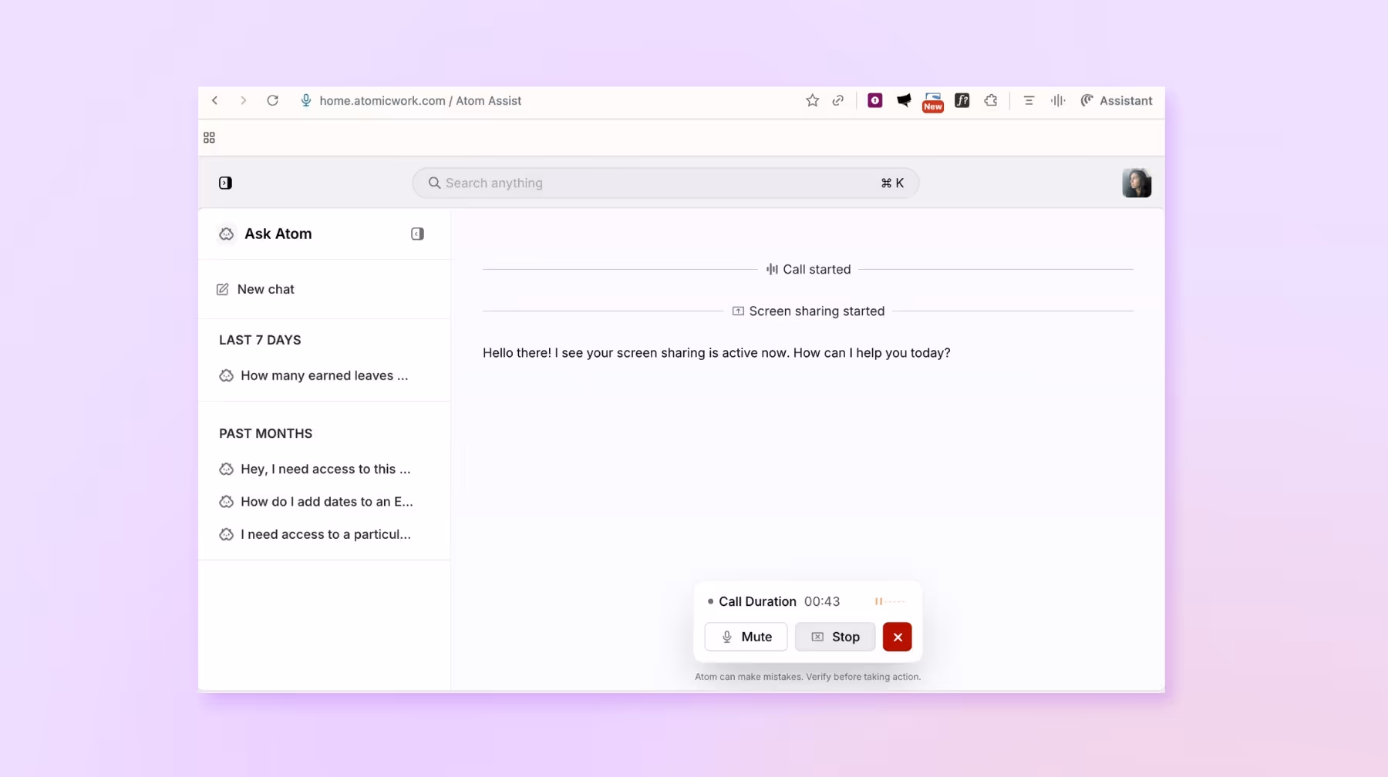
Task: Open the extension with red New badge
Action: click(933, 102)
